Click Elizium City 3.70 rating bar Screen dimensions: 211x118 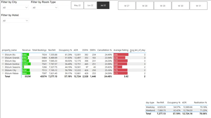pyautogui.click(x=120, y=70)
